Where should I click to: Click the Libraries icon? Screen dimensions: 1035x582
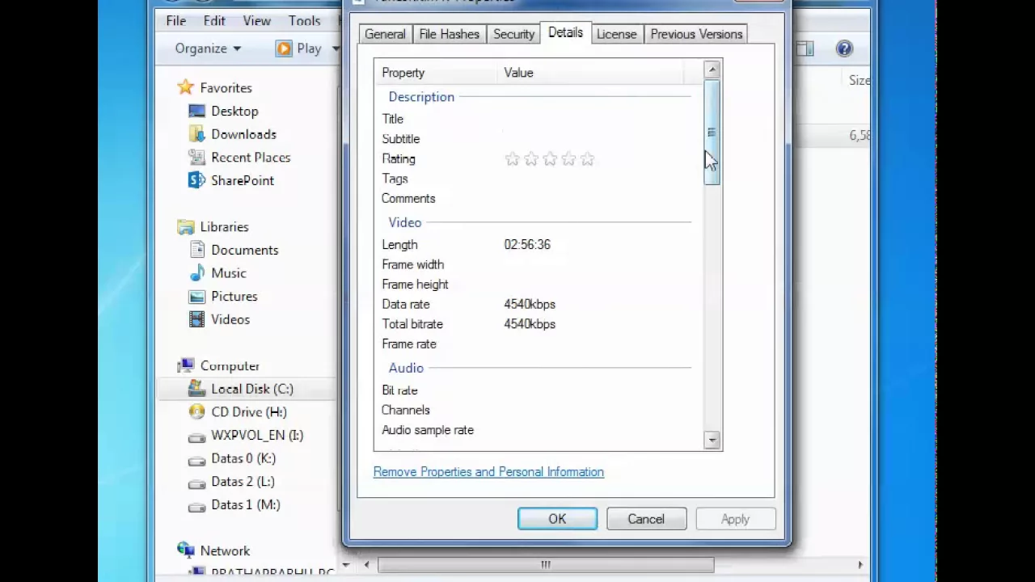click(x=186, y=226)
